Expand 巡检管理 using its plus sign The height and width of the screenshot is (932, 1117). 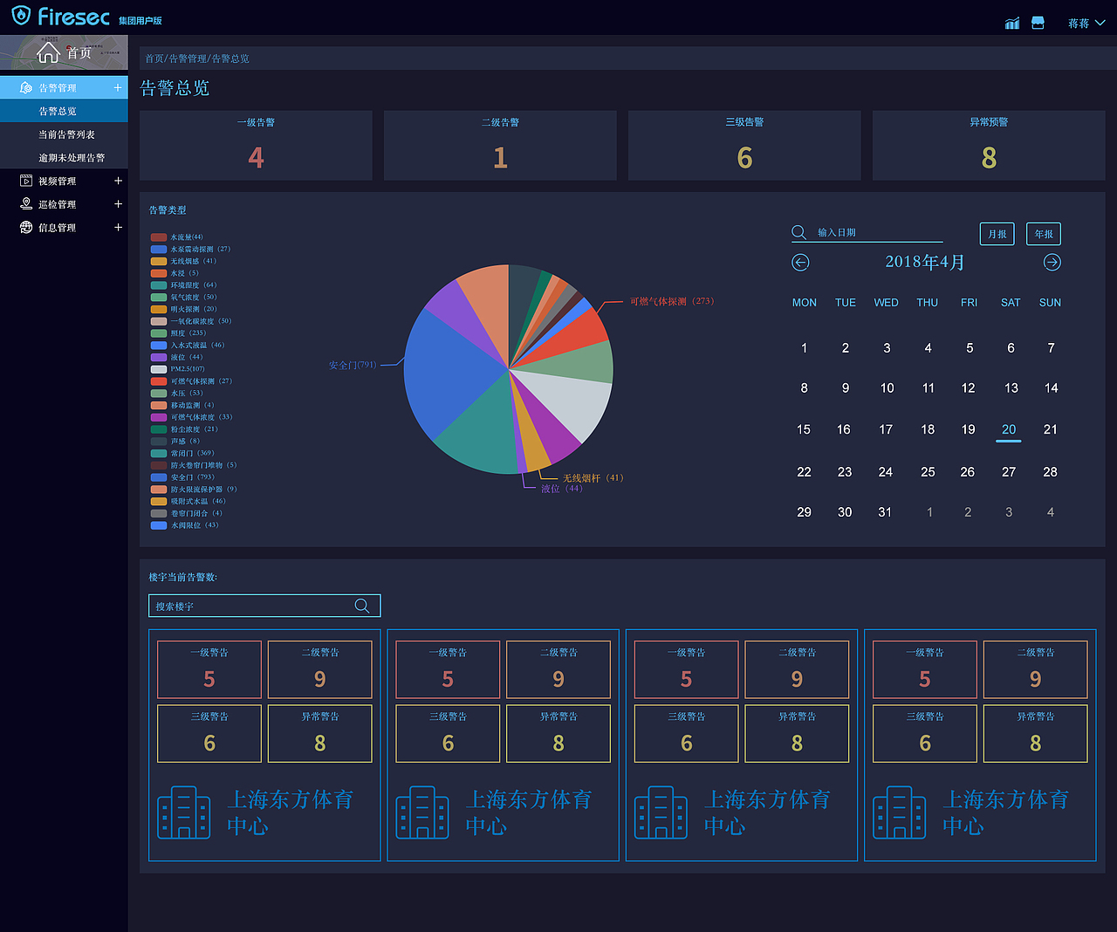(x=118, y=204)
